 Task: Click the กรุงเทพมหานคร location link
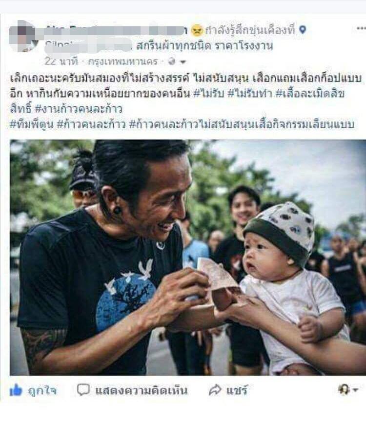[122, 61]
